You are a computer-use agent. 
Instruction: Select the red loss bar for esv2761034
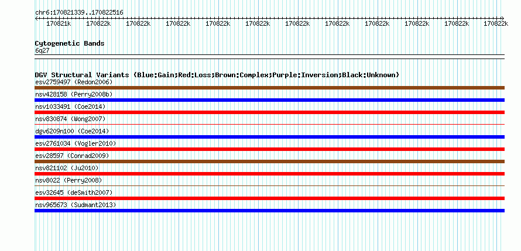click(269, 149)
